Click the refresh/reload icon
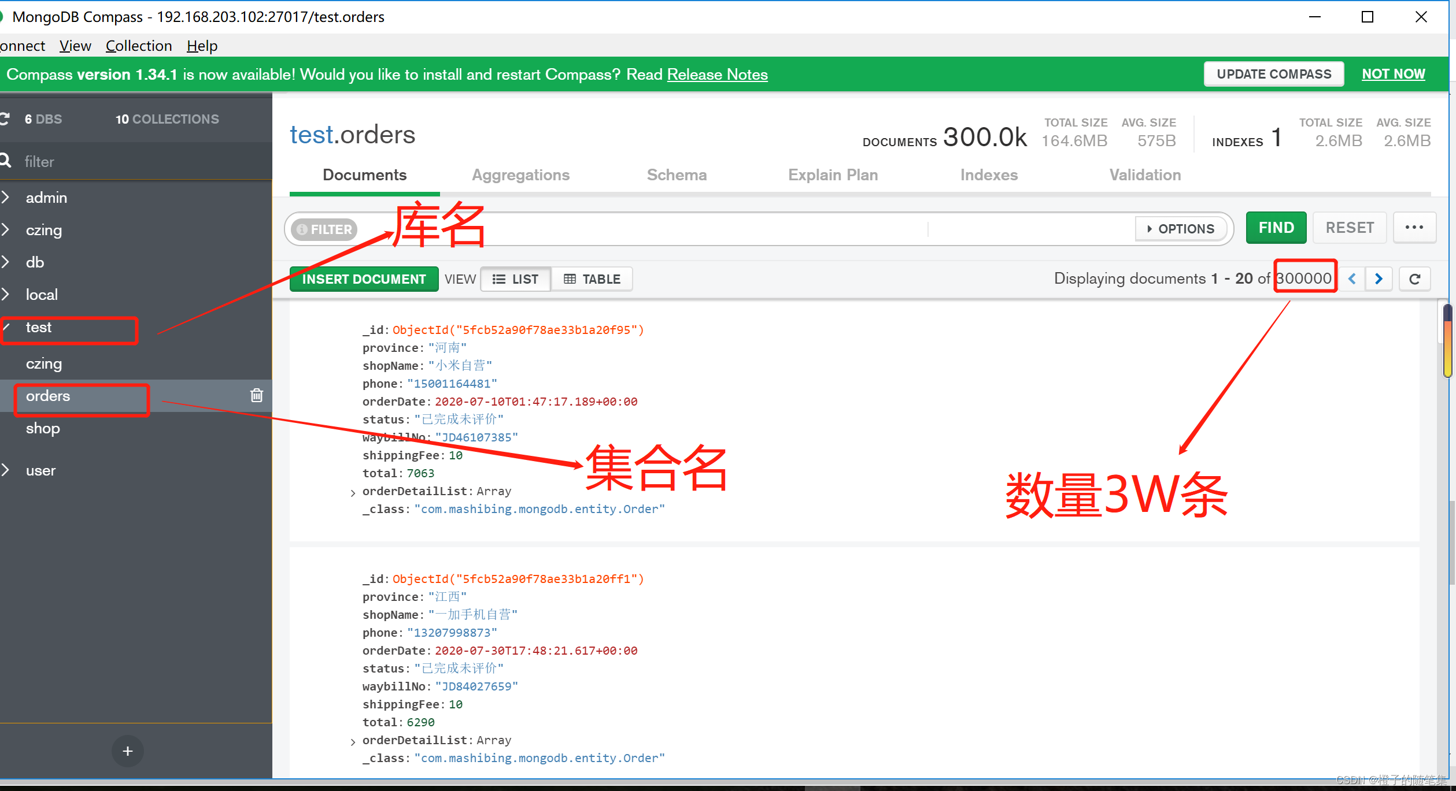The image size is (1456, 791). [x=1415, y=280]
